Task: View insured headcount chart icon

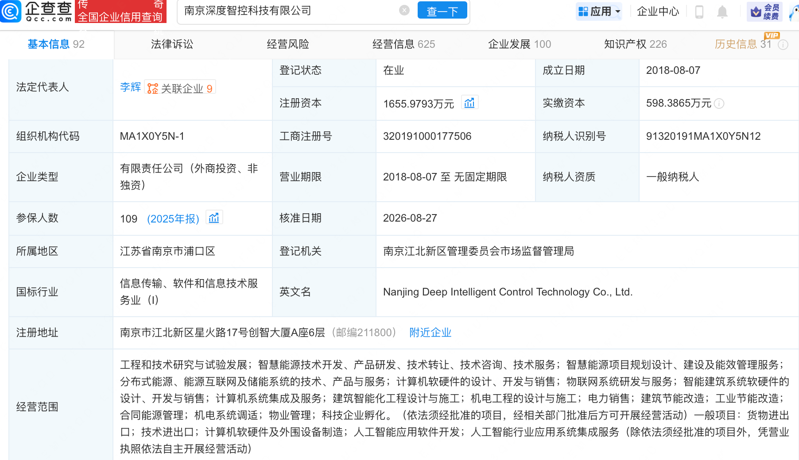Action: 214,218
